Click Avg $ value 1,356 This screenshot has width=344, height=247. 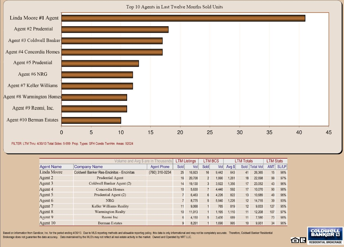pos(231,184)
